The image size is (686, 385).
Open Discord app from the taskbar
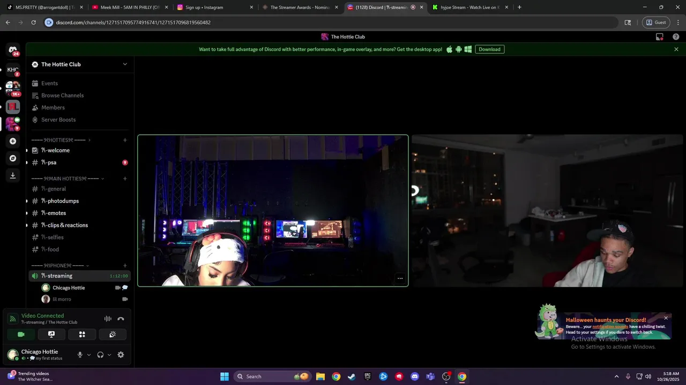click(414, 376)
